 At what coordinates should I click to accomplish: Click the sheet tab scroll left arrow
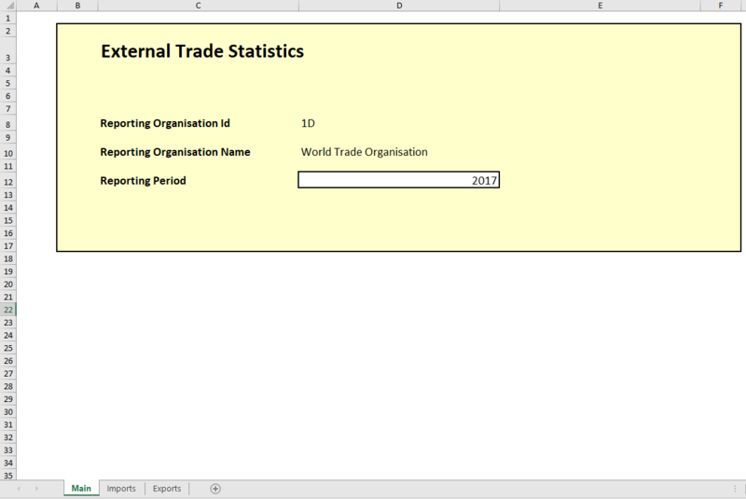click(19, 489)
